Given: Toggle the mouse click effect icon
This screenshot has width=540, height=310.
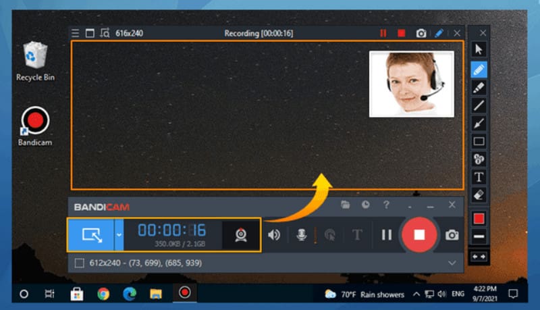Looking at the screenshot, I should [329, 235].
